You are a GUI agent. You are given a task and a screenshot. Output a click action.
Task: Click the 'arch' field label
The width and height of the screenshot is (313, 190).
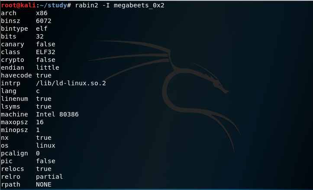click(x=9, y=13)
